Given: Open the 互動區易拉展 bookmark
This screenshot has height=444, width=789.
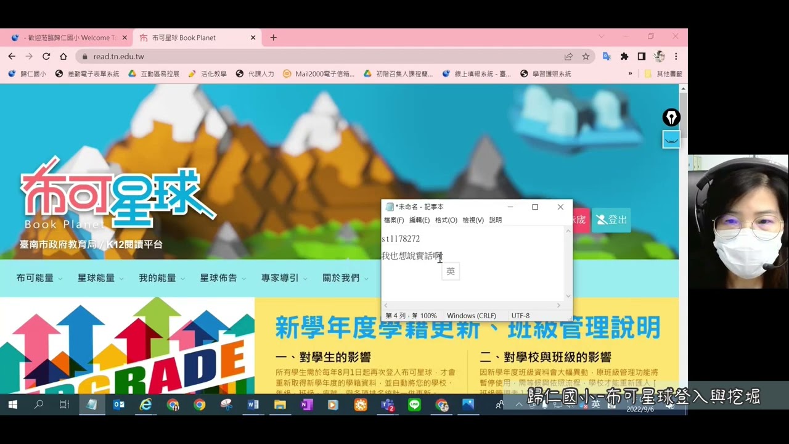Looking at the screenshot, I should pyautogui.click(x=153, y=73).
